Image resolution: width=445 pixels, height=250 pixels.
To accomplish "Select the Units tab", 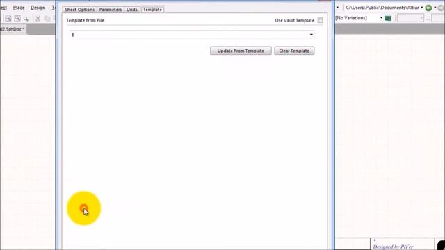I will 132,10.
